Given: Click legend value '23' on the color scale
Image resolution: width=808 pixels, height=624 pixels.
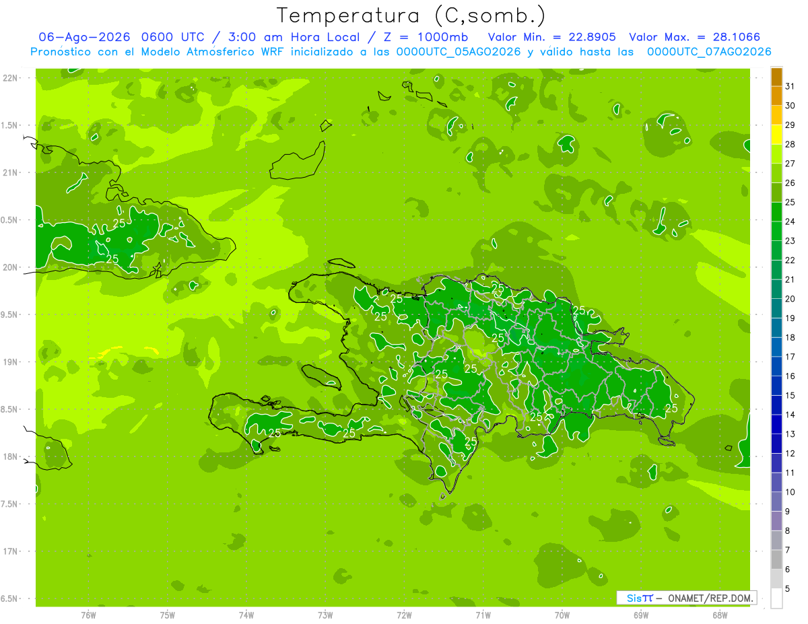Looking at the screenshot, I should coord(790,241).
